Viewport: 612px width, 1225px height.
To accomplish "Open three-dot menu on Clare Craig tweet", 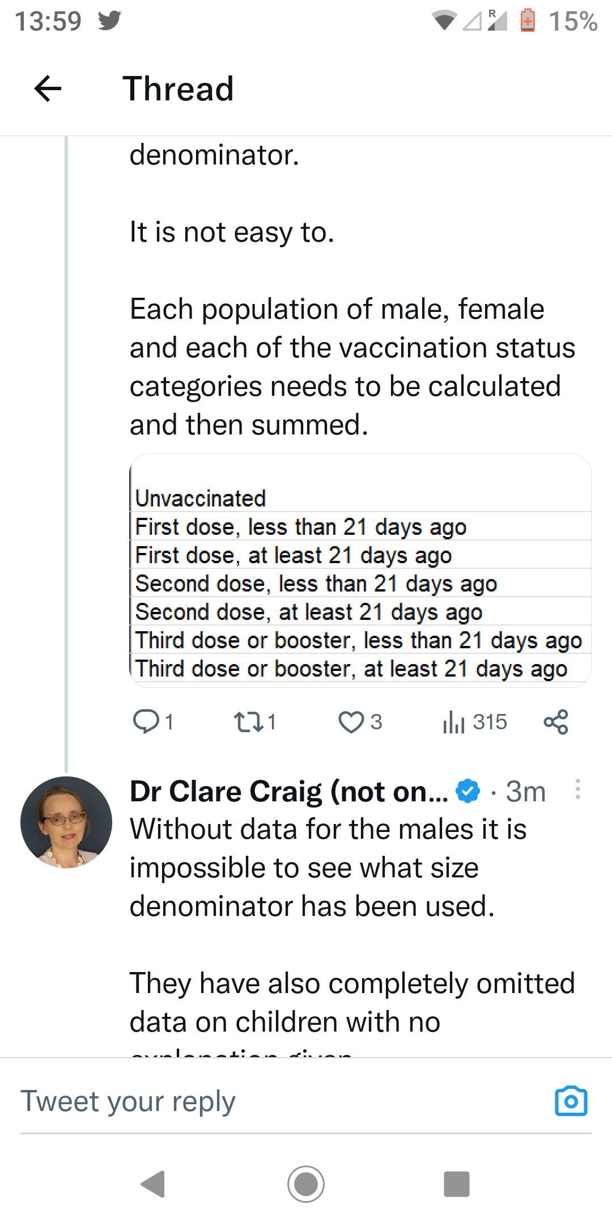I will (577, 789).
